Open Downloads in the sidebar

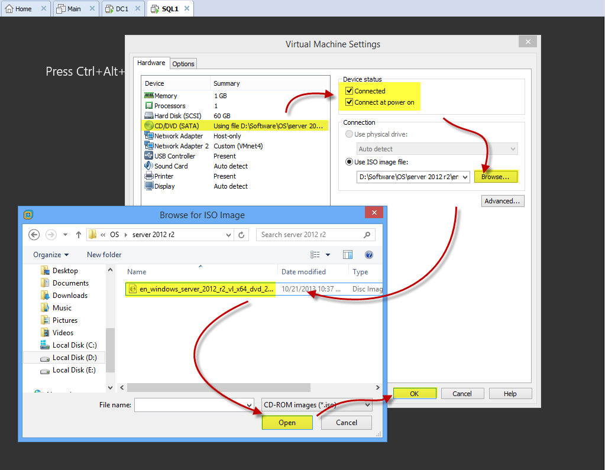click(x=64, y=295)
